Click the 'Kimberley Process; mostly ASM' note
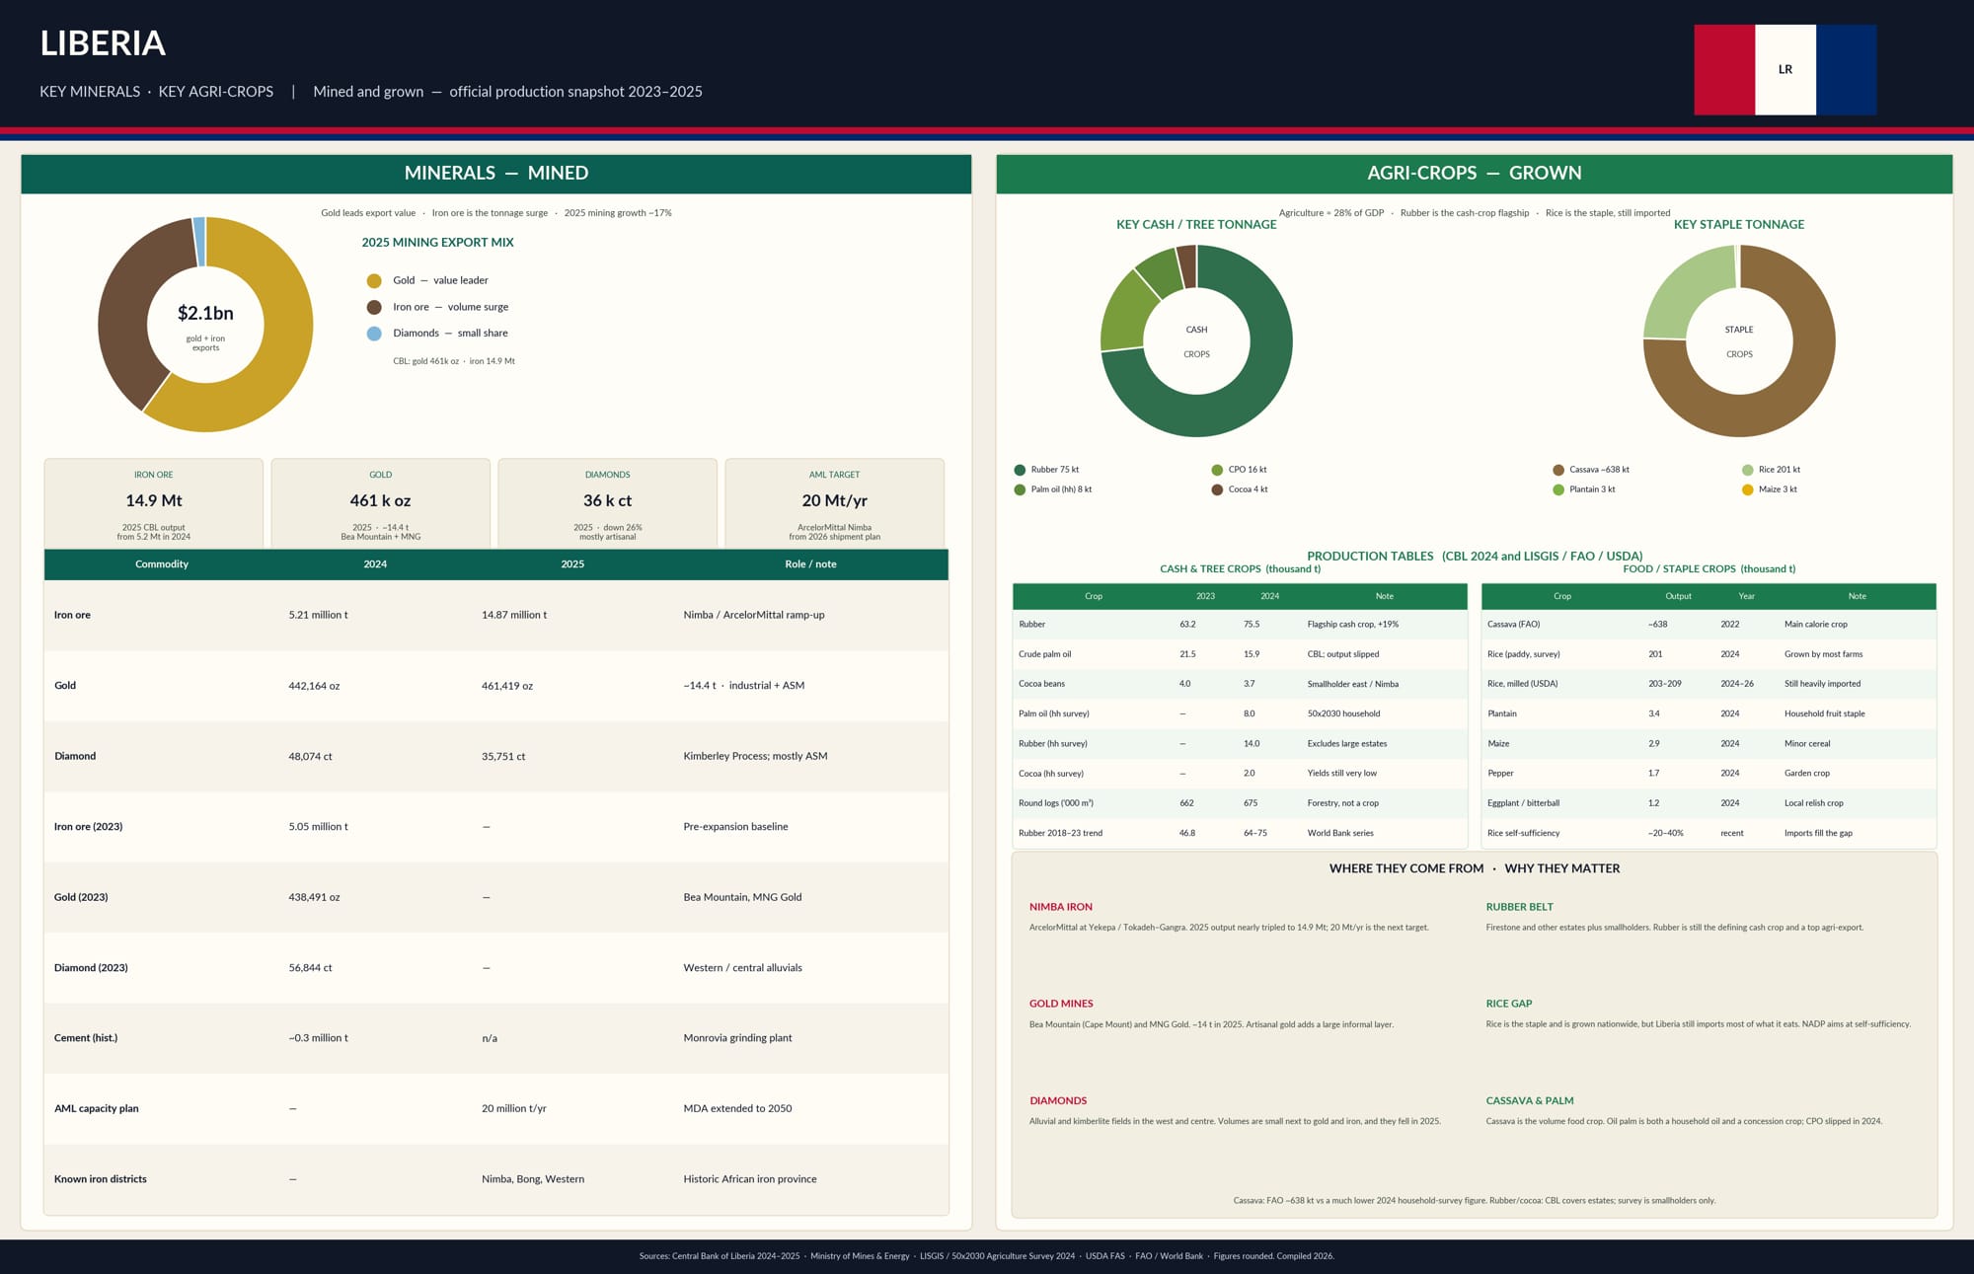 coord(755,756)
